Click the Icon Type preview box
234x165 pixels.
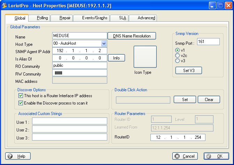[x=145, y=57]
